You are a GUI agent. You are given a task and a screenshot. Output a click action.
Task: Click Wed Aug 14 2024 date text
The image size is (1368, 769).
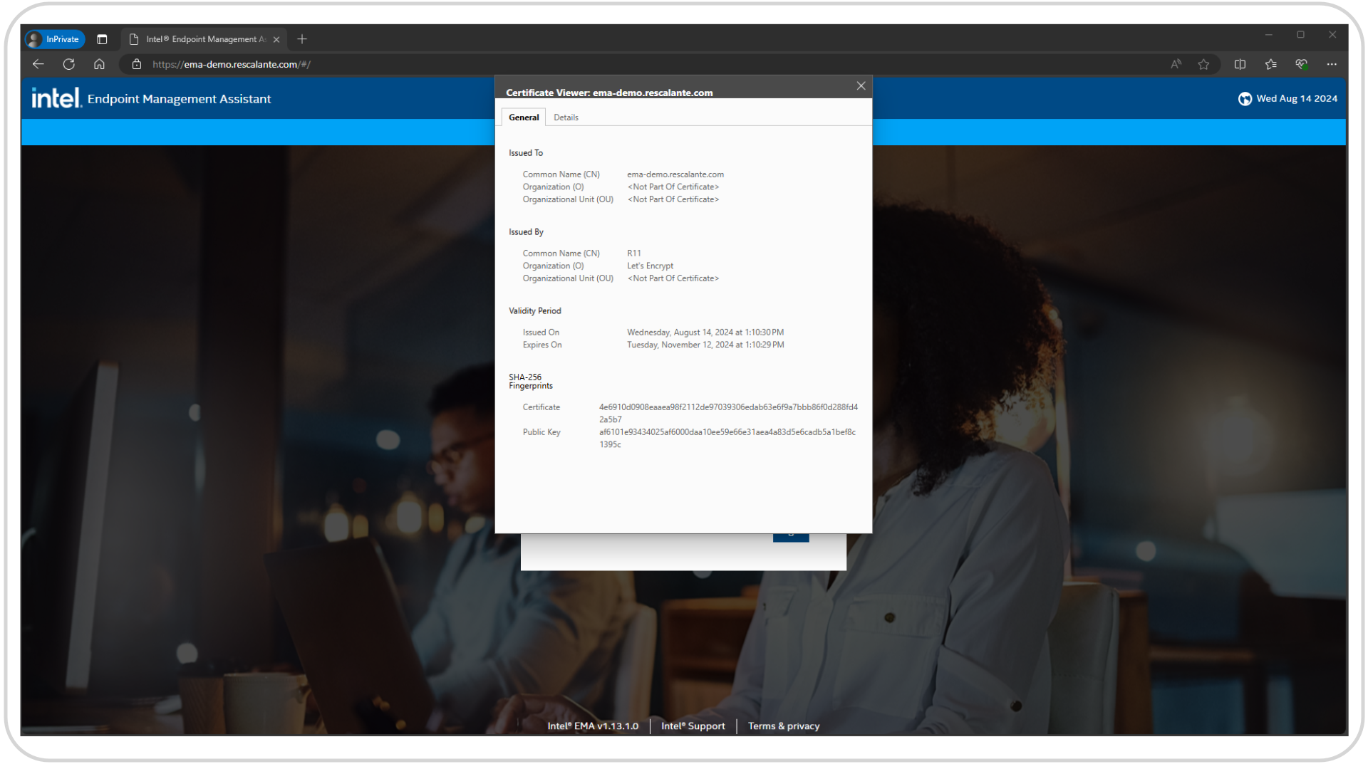coord(1297,99)
